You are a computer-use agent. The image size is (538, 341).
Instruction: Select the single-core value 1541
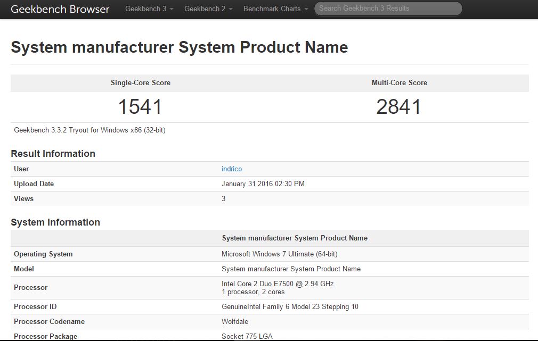[x=140, y=106]
